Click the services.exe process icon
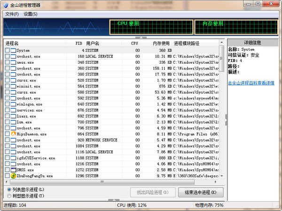The height and width of the screenshot is (211, 282). (x=13, y=110)
